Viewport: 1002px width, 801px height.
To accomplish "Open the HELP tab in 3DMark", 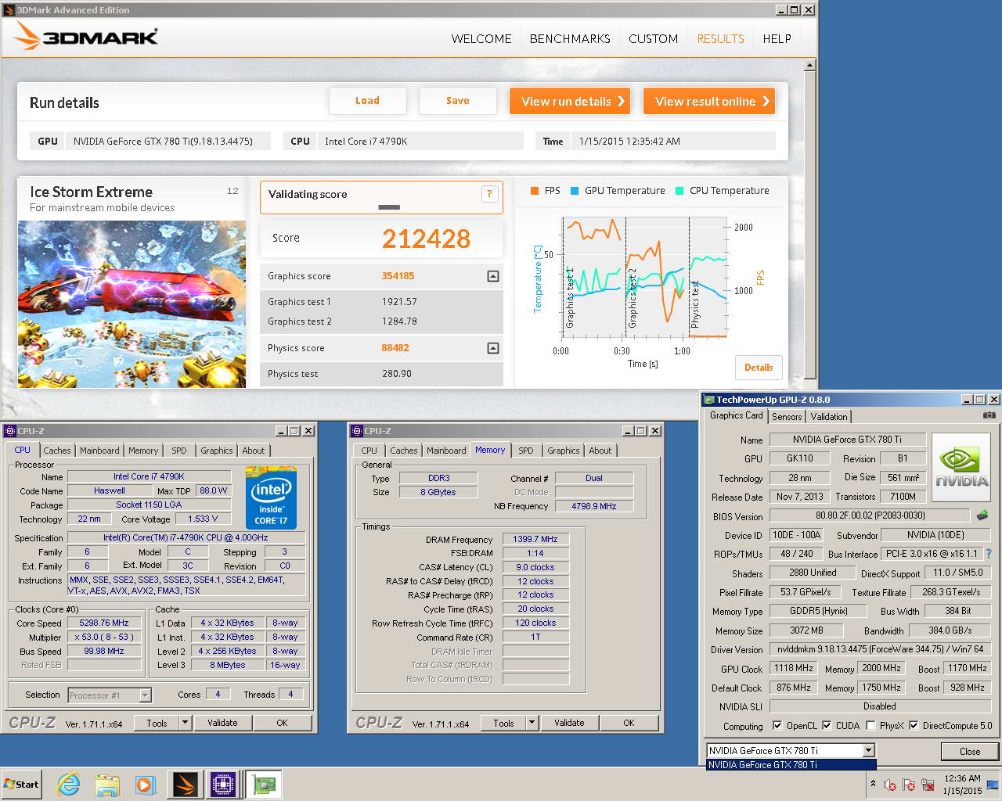I will 777,38.
